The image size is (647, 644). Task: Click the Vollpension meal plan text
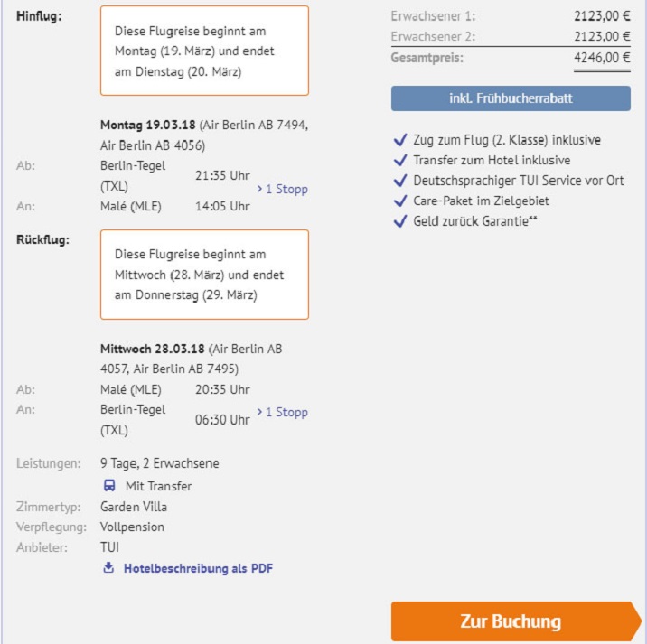pos(132,527)
